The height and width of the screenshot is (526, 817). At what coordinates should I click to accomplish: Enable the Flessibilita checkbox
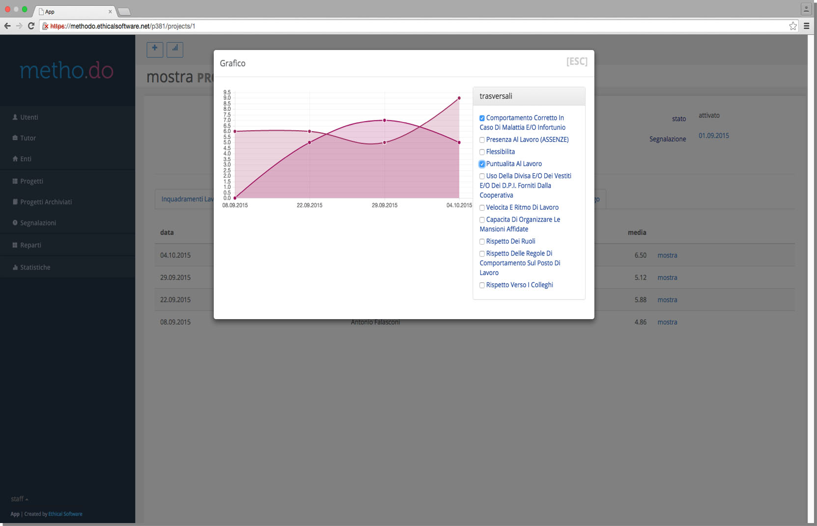pyautogui.click(x=482, y=152)
